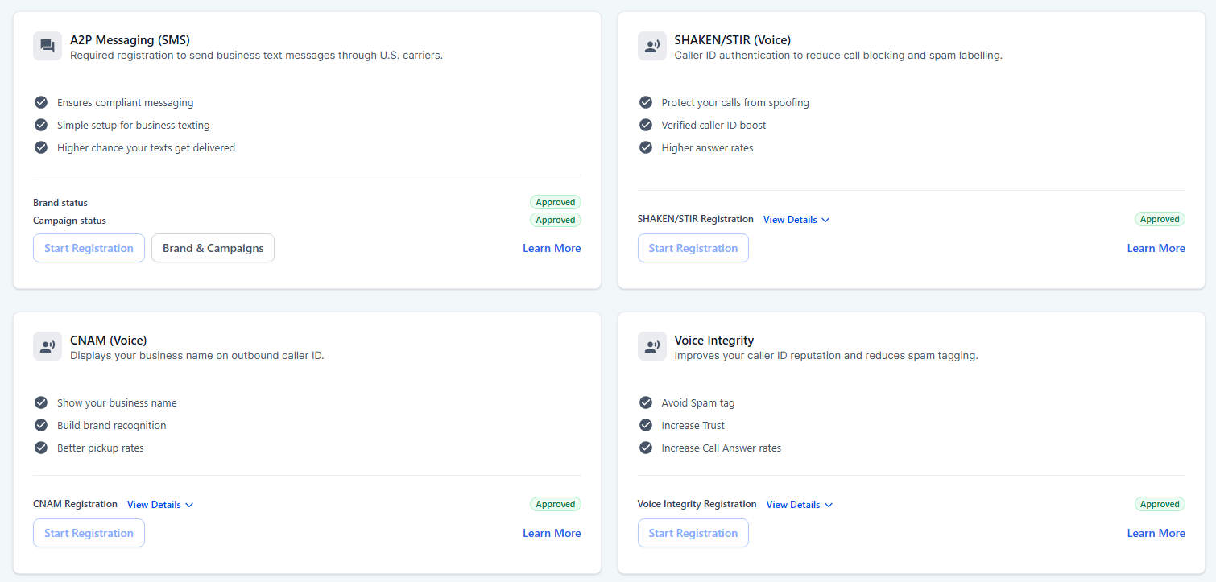Open Brand & Campaigns
Image resolution: width=1216 pixels, height=582 pixels.
click(213, 248)
